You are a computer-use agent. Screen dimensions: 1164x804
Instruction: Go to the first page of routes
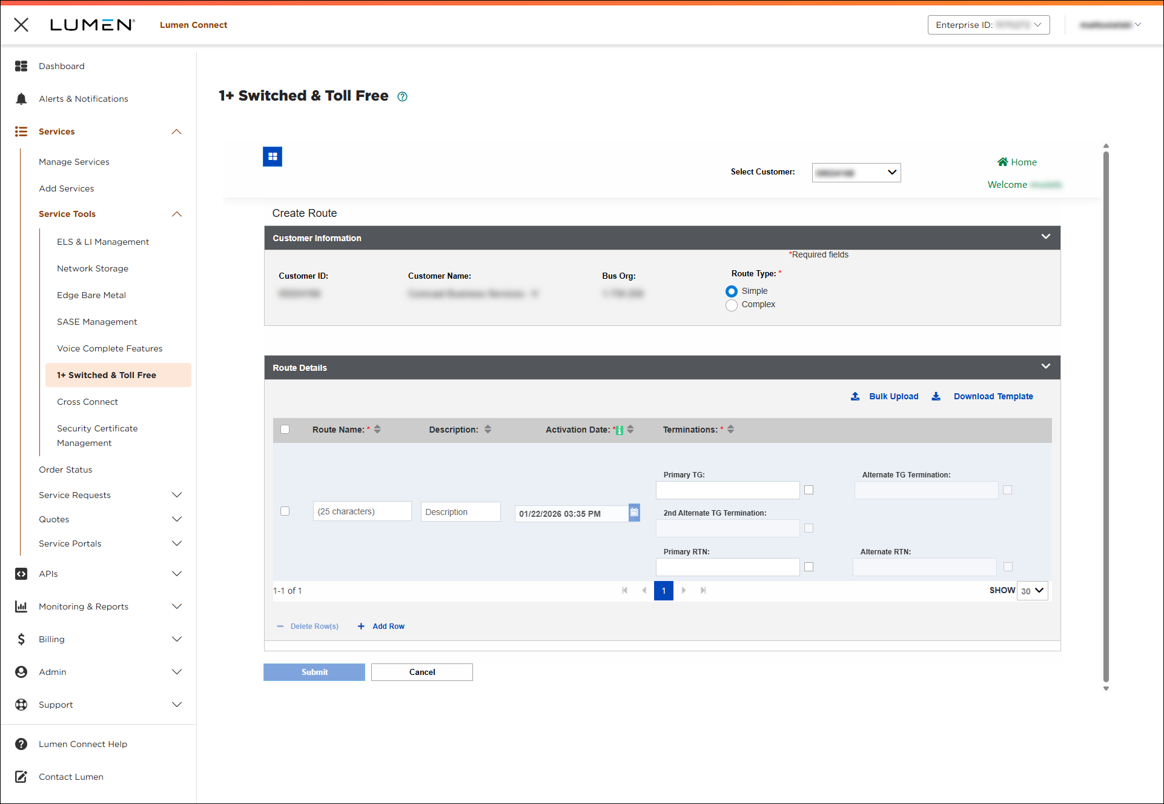(x=624, y=590)
